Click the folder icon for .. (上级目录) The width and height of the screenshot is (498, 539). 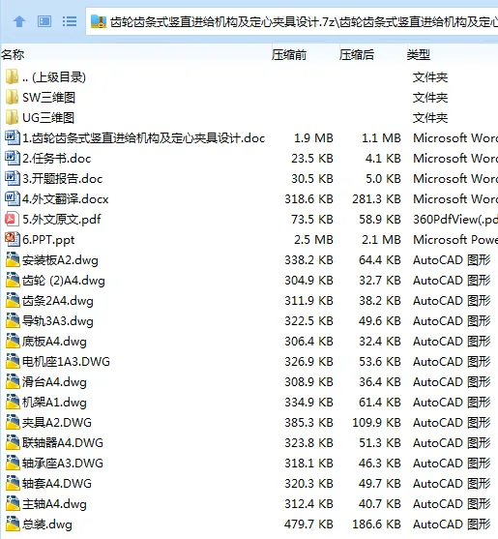pos(12,76)
